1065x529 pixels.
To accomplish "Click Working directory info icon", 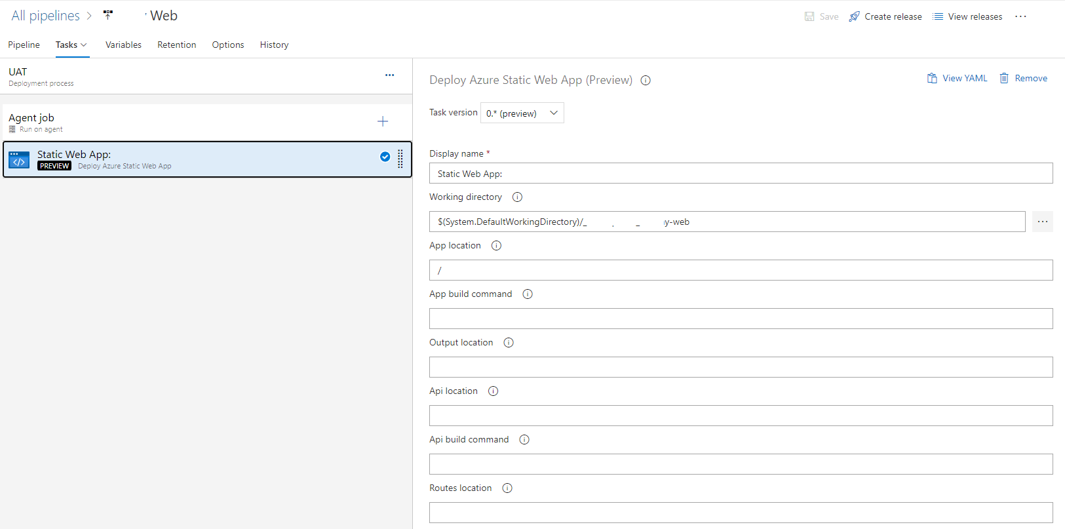I will pyautogui.click(x=517, y=197).
